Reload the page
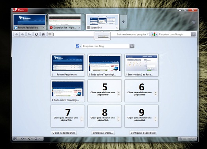 point(36,35)
